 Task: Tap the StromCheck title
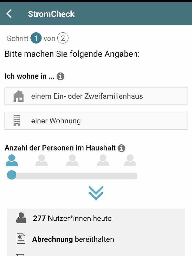tap(51, 14)
